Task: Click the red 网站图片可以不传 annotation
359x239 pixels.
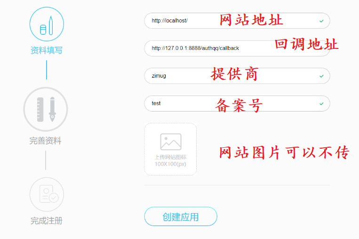Action: click(x=284, y=153)
